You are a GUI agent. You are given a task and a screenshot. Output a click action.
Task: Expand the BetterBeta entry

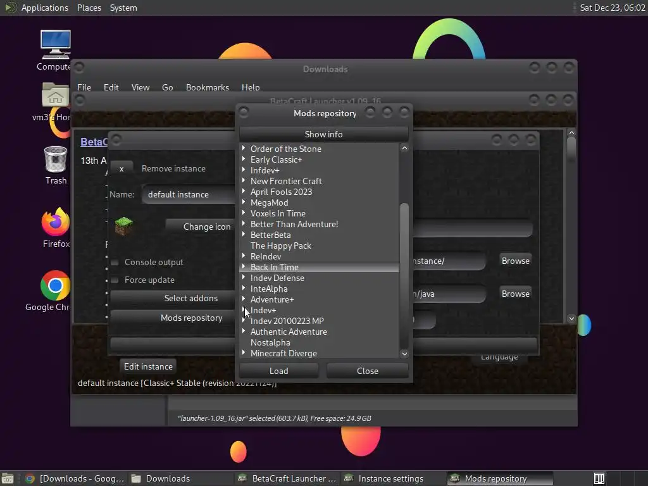[x=244, y=234]
